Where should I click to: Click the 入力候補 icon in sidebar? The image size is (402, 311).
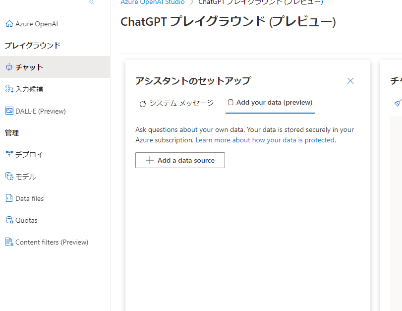click(9, 89)
